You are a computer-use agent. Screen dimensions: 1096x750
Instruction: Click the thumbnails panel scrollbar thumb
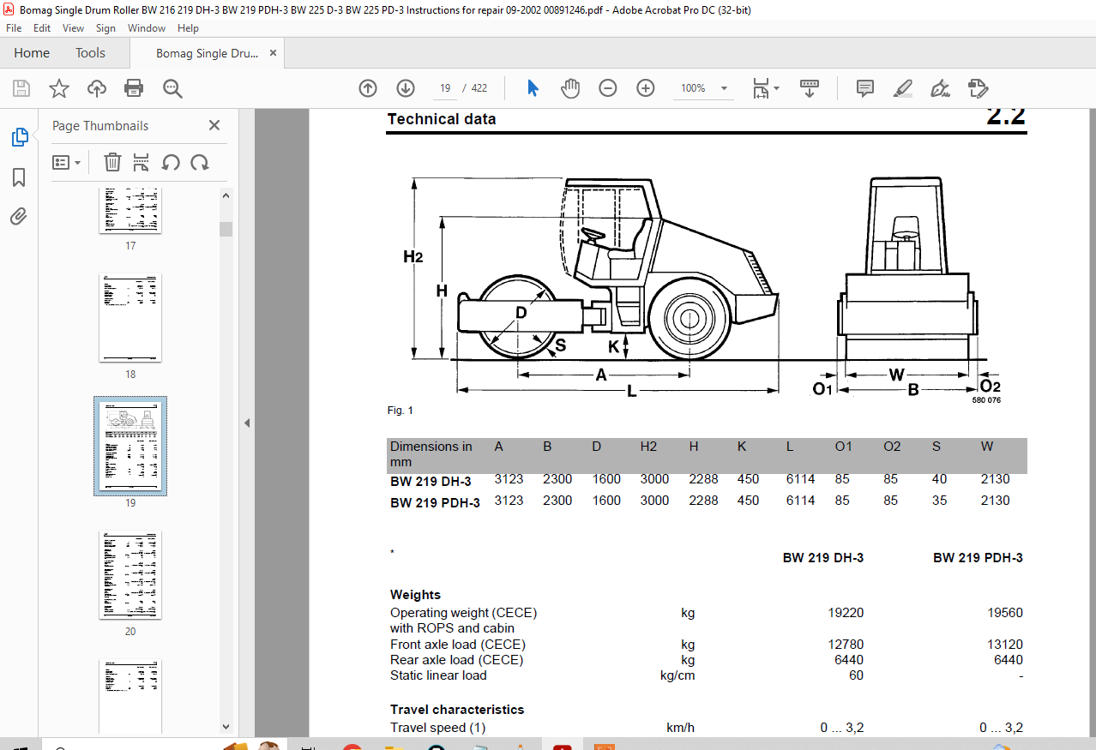click(226, 229)
